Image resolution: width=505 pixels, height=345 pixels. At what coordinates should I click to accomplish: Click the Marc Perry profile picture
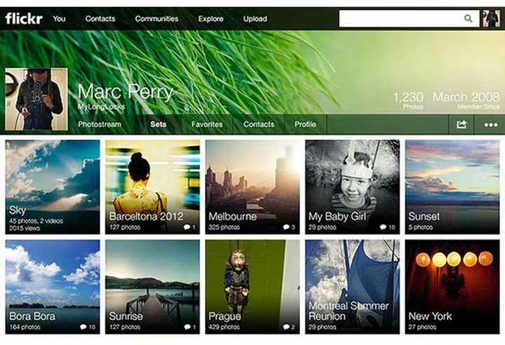coord(36,99)
